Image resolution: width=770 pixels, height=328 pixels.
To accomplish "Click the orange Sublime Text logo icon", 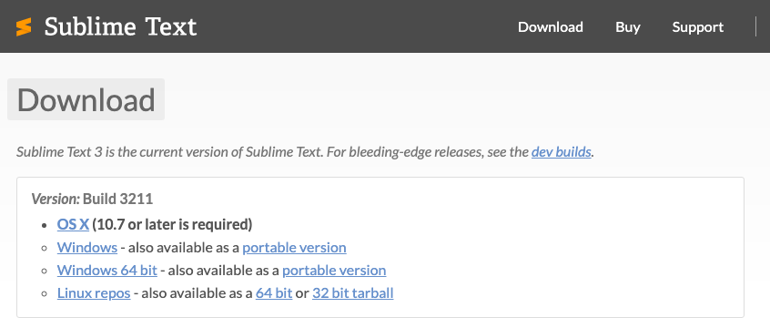I will (x=24, y=26).
